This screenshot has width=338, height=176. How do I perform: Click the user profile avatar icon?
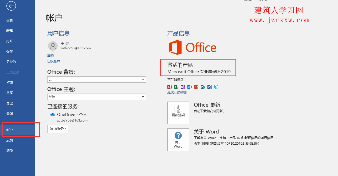coord(53,46)
